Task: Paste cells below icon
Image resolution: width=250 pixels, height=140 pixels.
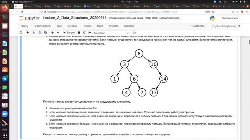Action: tap(46, 33)
